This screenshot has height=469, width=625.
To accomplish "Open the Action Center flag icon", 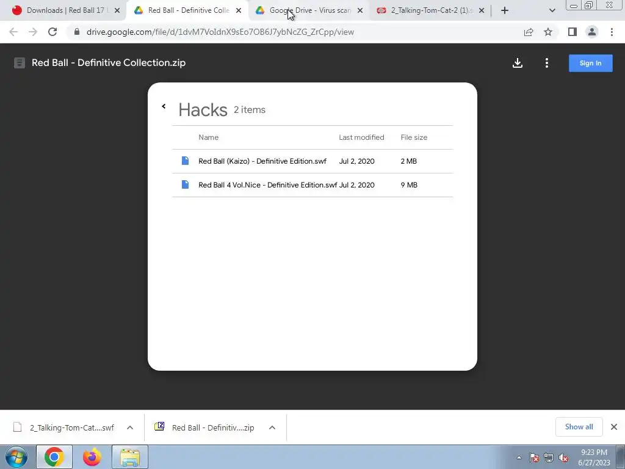I will [x=534, y=457].
